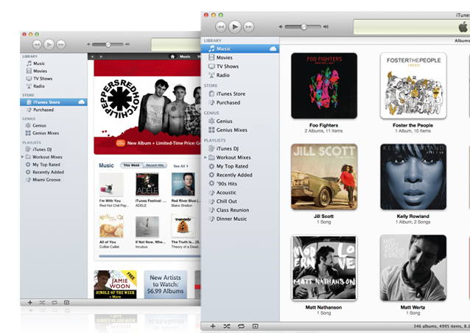Open the ADELE iTunes Festival album in store

(x=147, y=184)
